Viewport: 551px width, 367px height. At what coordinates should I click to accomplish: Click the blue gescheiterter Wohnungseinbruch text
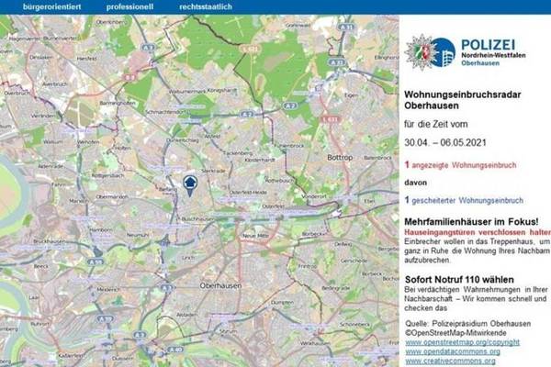click(467, 201)
